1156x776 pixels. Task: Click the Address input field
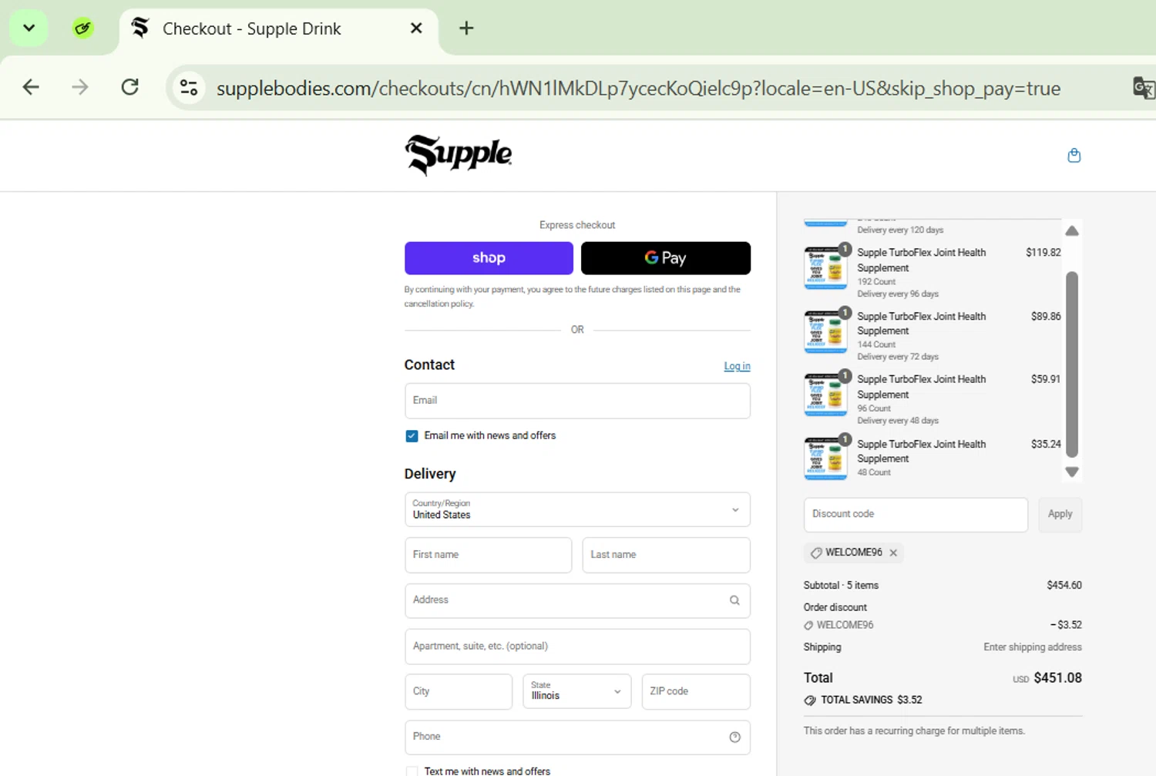tap(577, 600)
